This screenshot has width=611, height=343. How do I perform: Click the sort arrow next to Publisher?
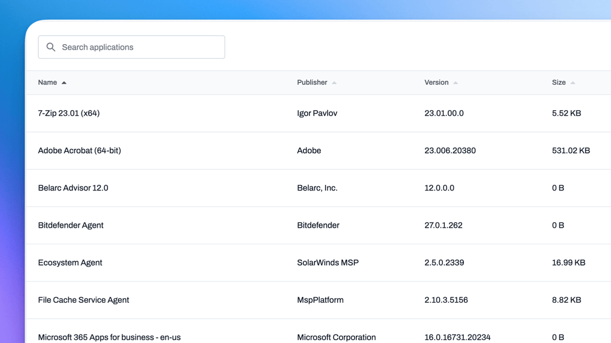click(x=334, y=82)
